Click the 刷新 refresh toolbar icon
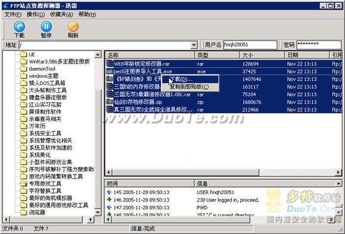The image size is (345, 234). click(73, 26)
